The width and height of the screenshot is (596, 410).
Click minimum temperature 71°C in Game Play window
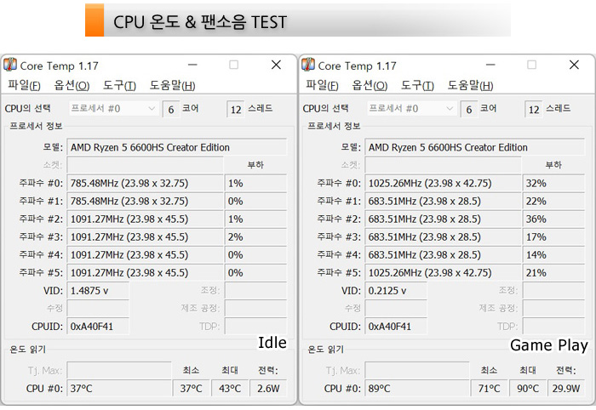click(x=490, y=388)
